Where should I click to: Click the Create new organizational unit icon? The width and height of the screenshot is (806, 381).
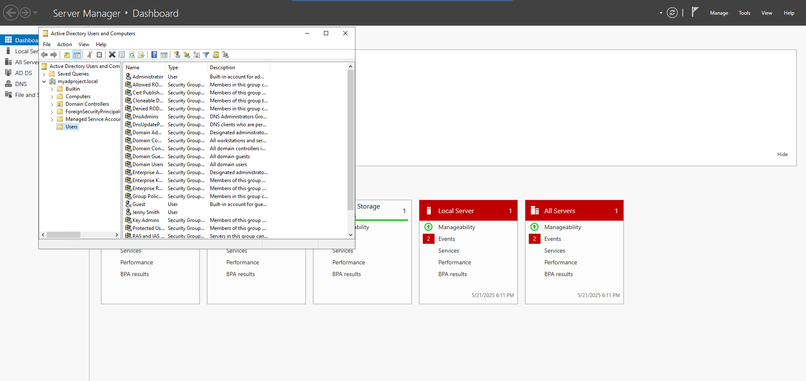[196, 55]
